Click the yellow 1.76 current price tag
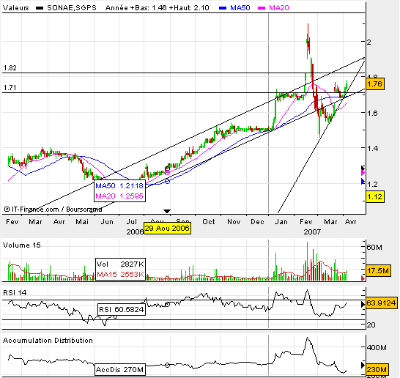400x378 pixels. (375, 84)
